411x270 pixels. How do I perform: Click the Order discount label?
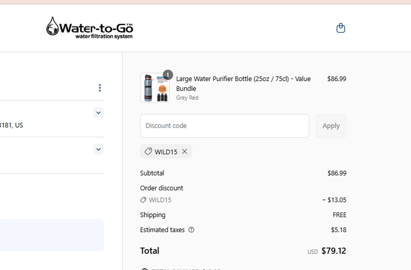tap(161, 188)
